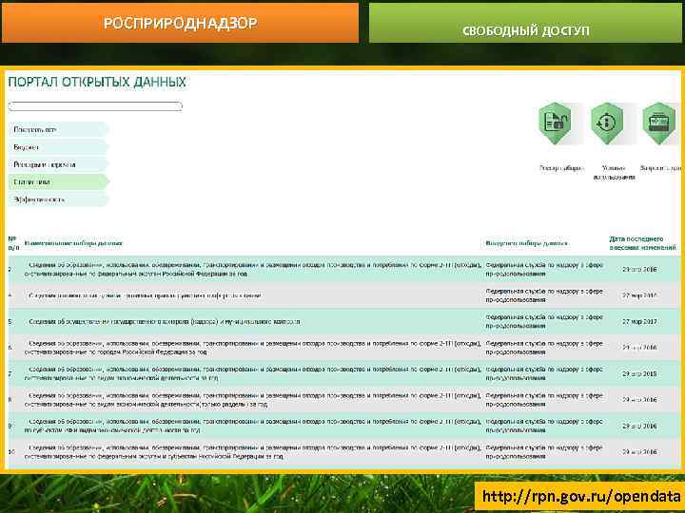Viewport: 685px width, 513px height.
Task: Click the '№ п/п' column header
Action: (13, 243)
